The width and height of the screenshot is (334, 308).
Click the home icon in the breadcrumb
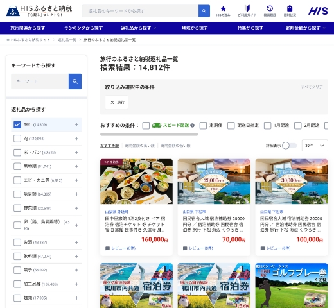[8, 40]
